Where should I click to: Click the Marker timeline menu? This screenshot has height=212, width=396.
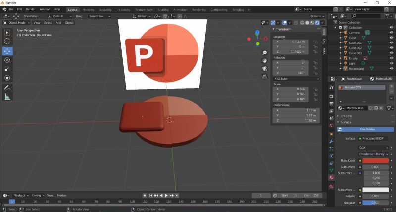coord(61,195)
